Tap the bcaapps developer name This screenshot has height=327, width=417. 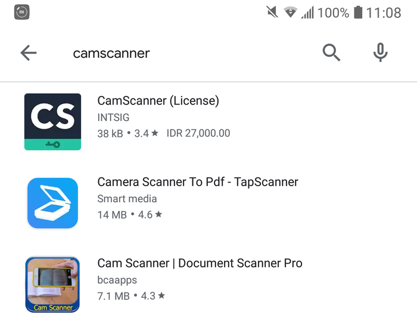[117, 280]
